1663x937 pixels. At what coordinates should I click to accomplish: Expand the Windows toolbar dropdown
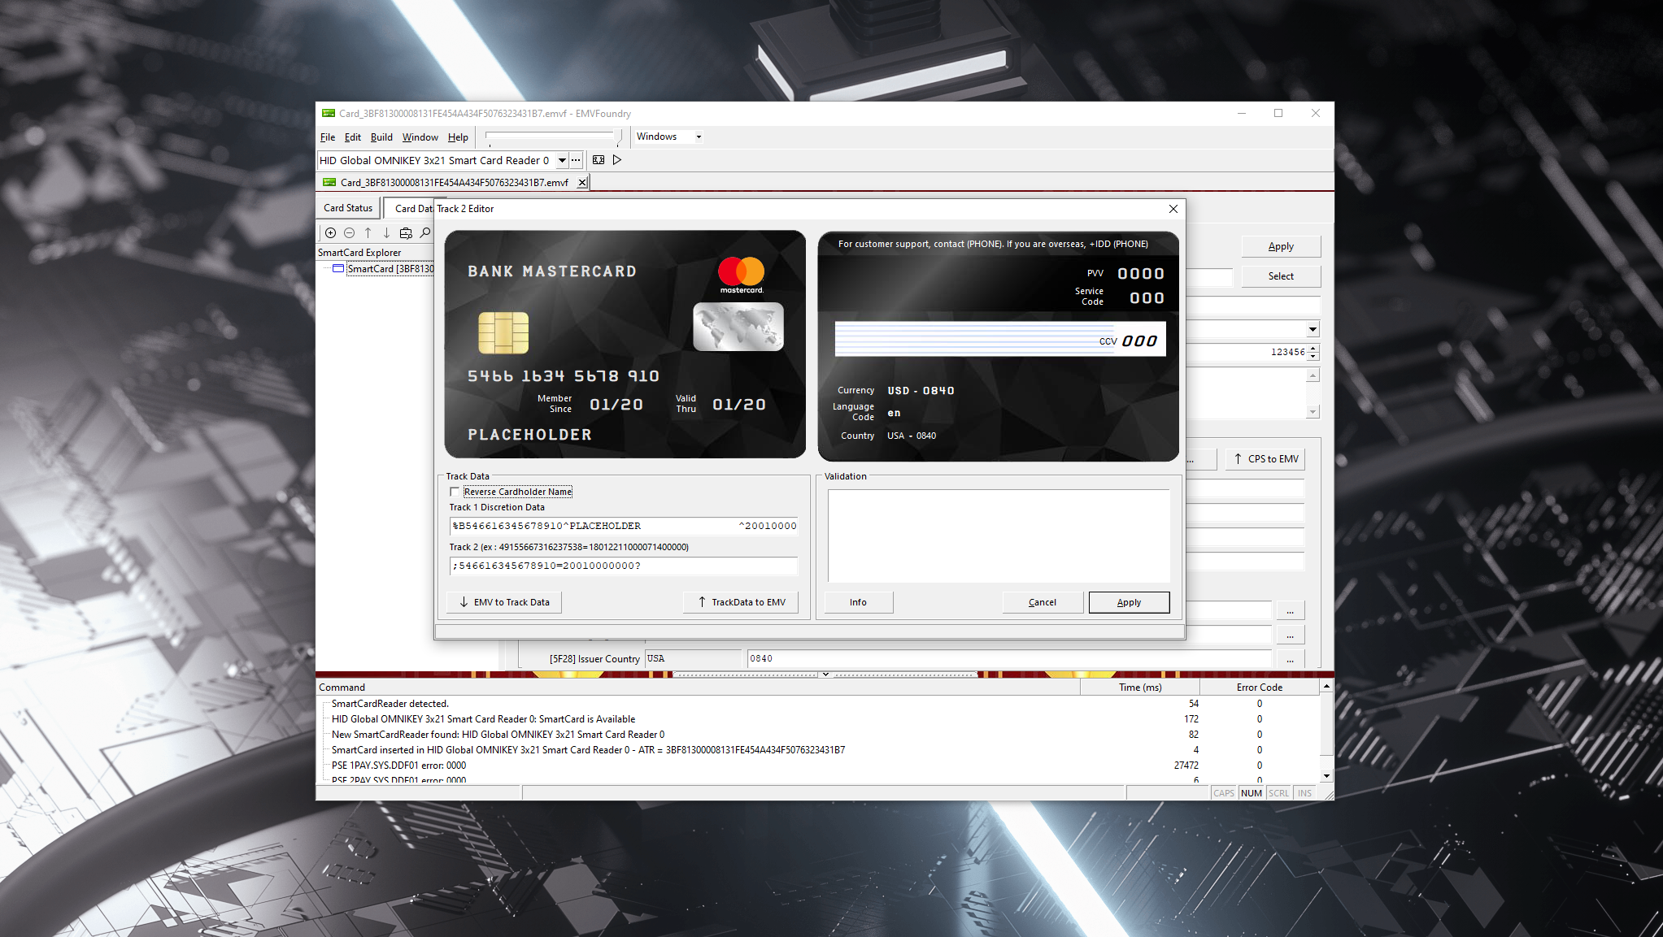tap(699, 137)
